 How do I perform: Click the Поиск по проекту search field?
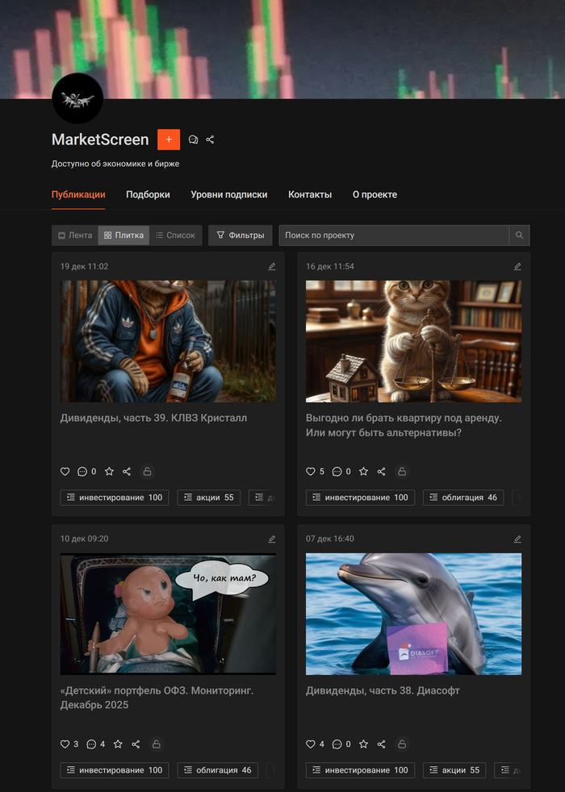(394, 236)
